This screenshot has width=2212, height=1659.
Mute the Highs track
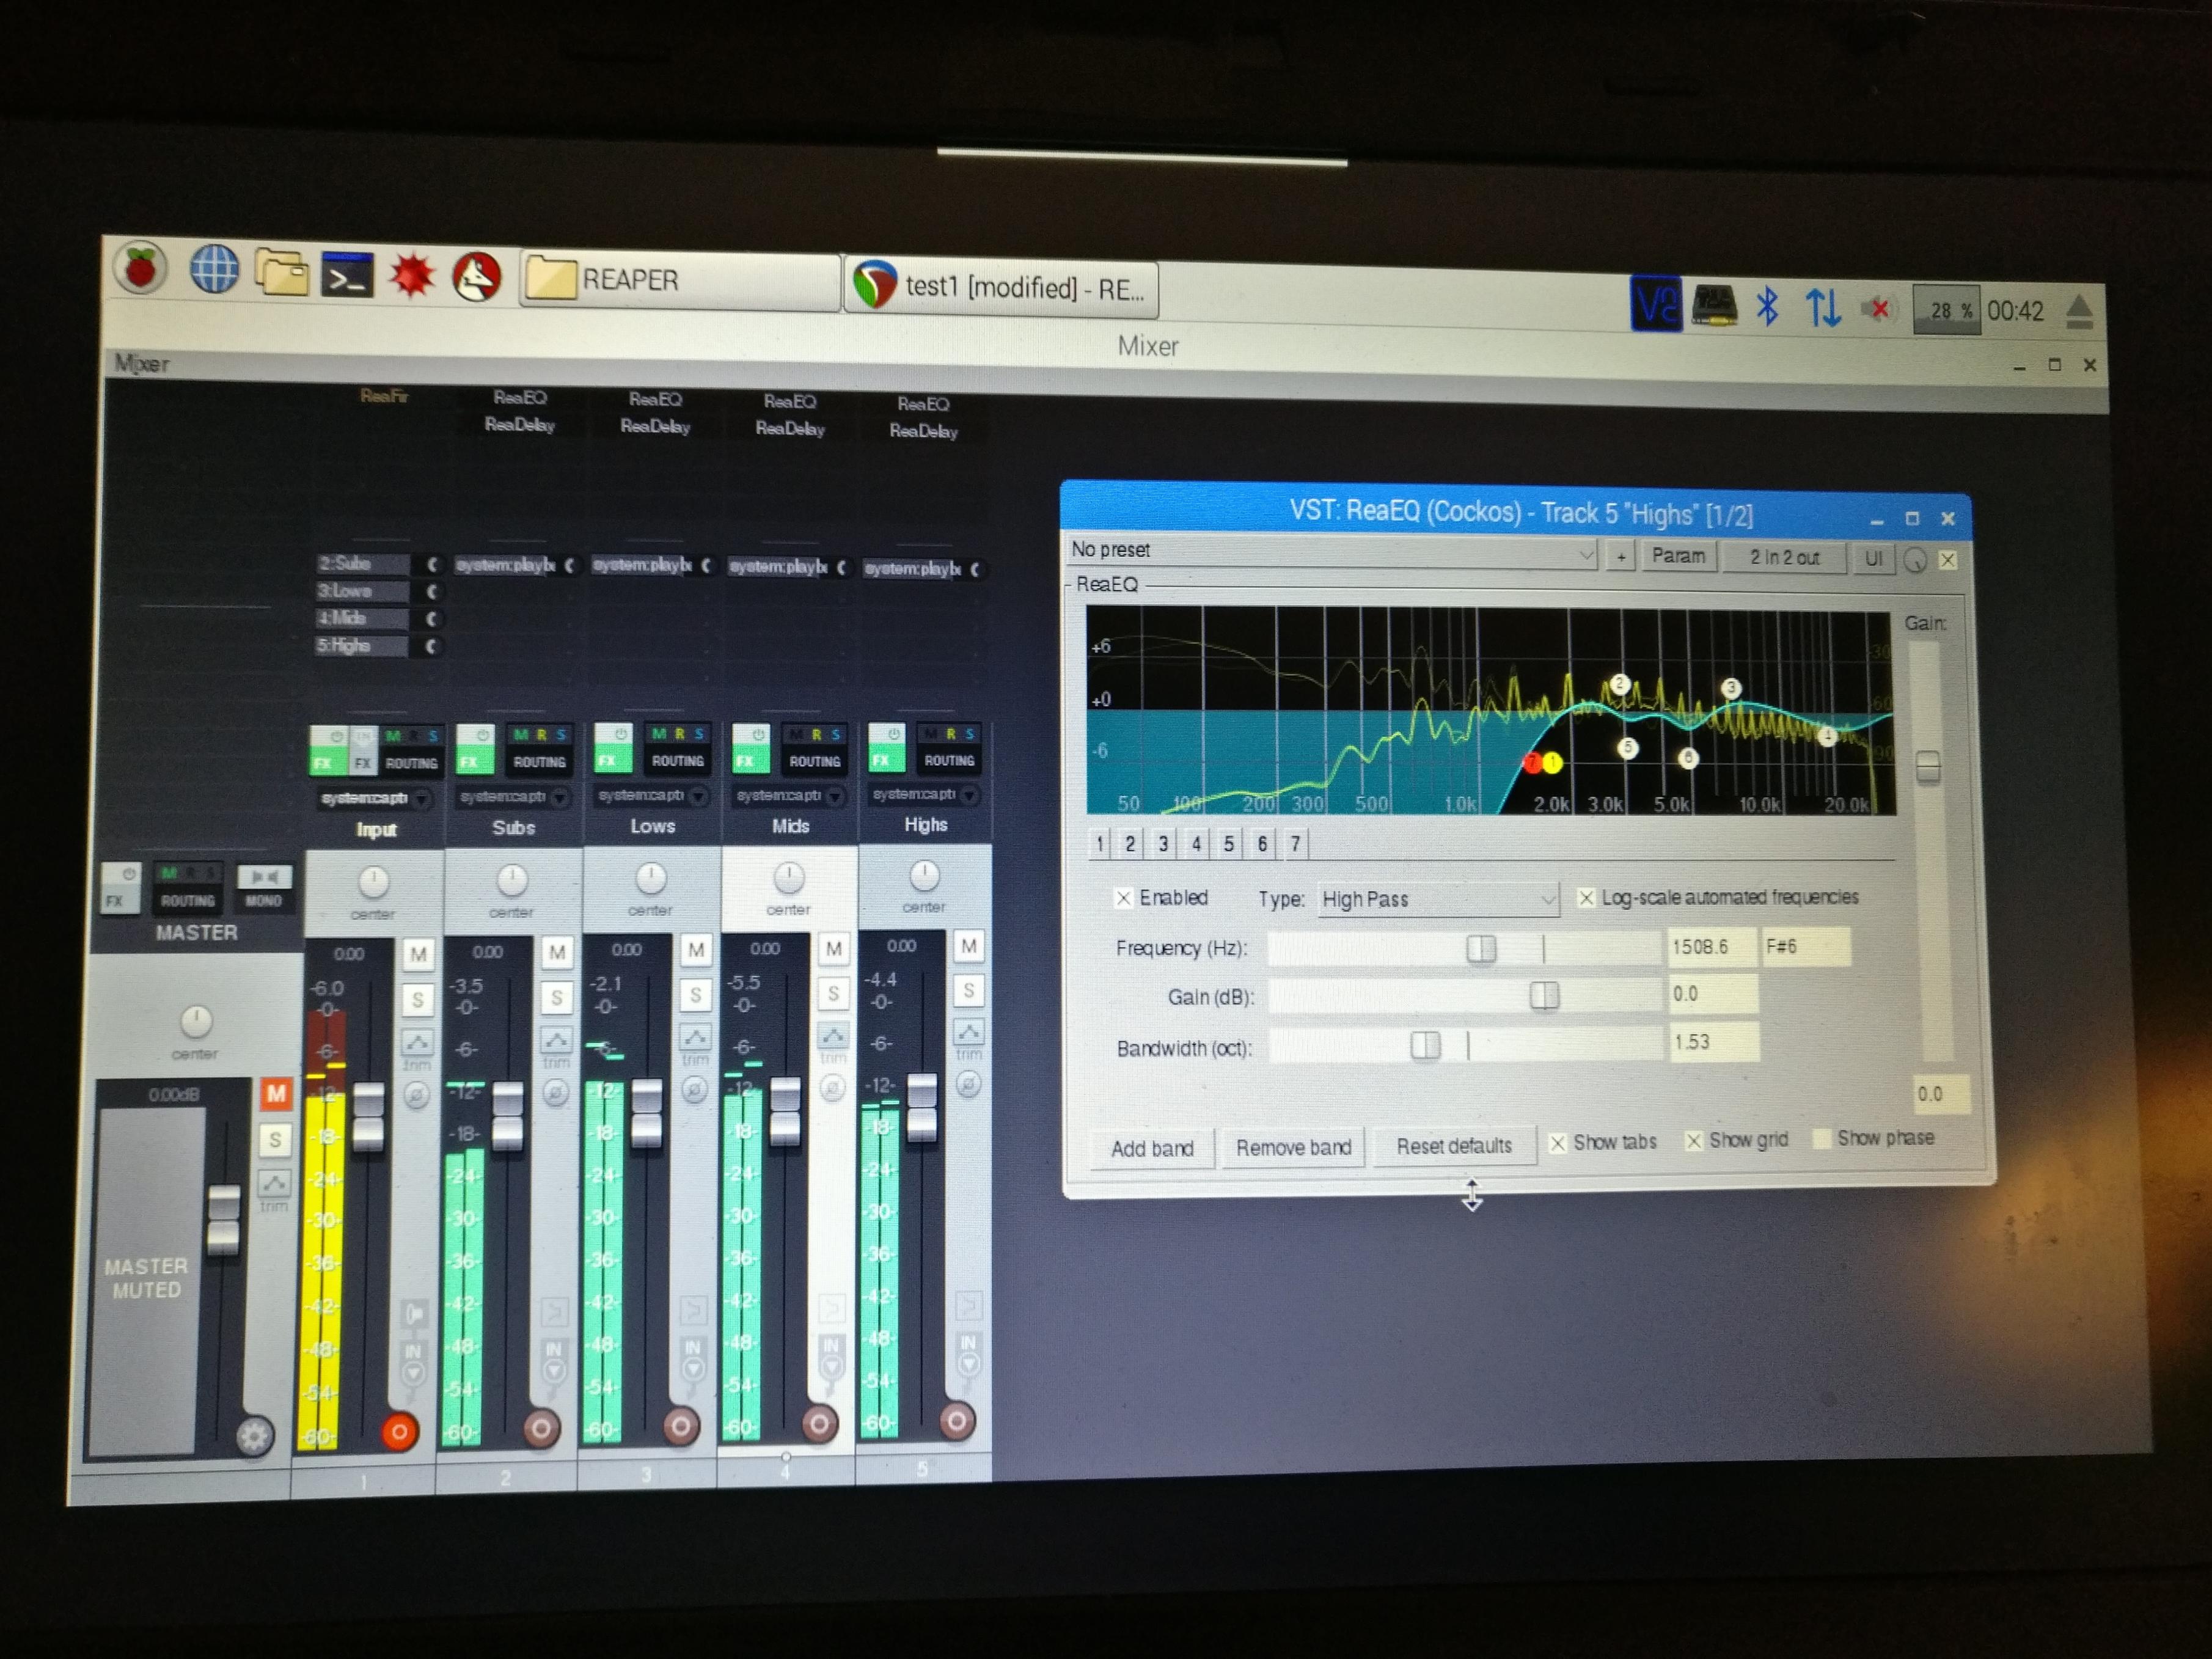click(968, 945)
